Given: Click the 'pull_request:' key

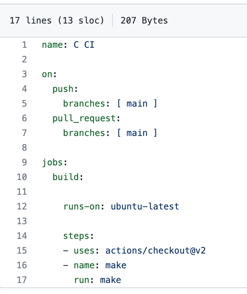Looking at the screenshot, I should coord(86,119).
